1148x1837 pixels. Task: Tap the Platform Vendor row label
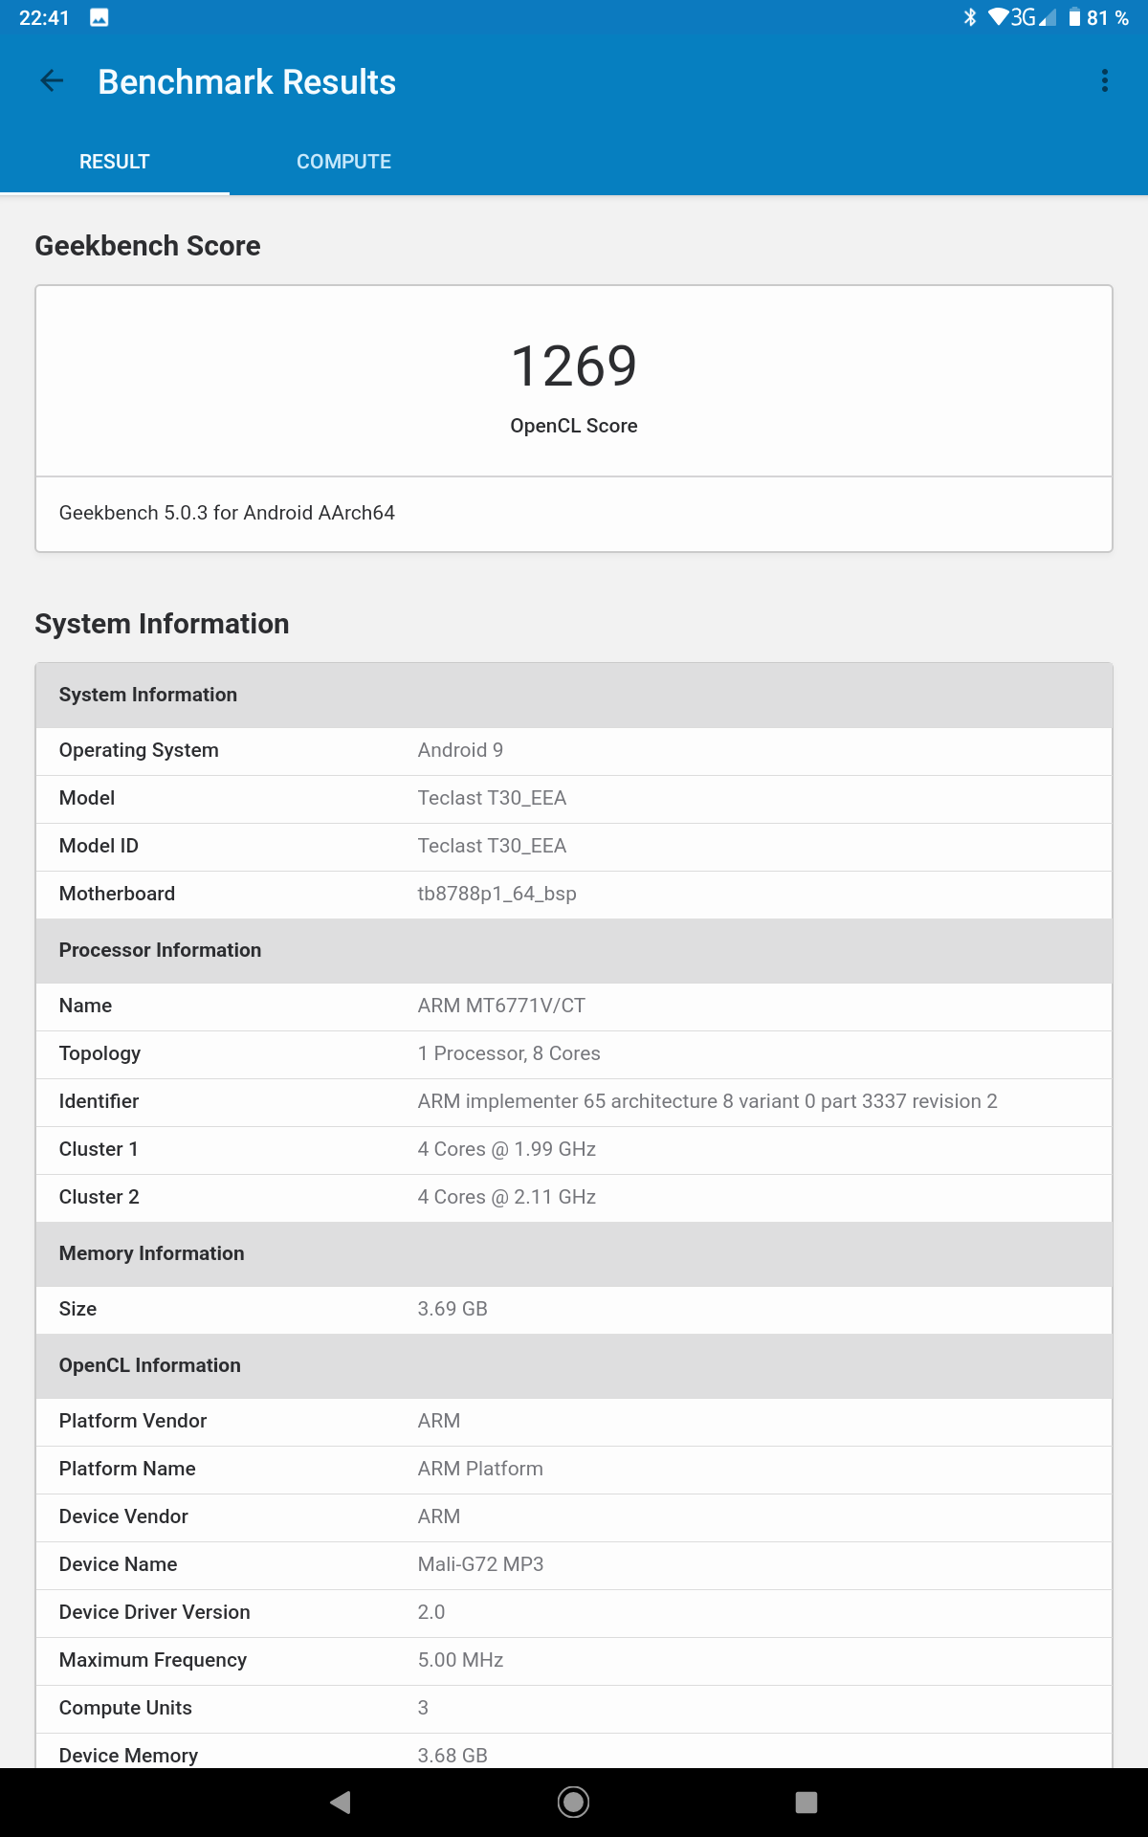pyautogui.click(x=133, y=1421)
